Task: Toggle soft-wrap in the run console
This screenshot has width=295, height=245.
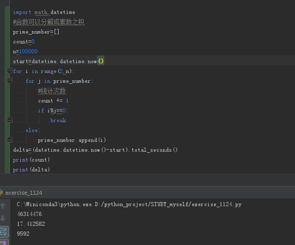Action: point(4,232)
